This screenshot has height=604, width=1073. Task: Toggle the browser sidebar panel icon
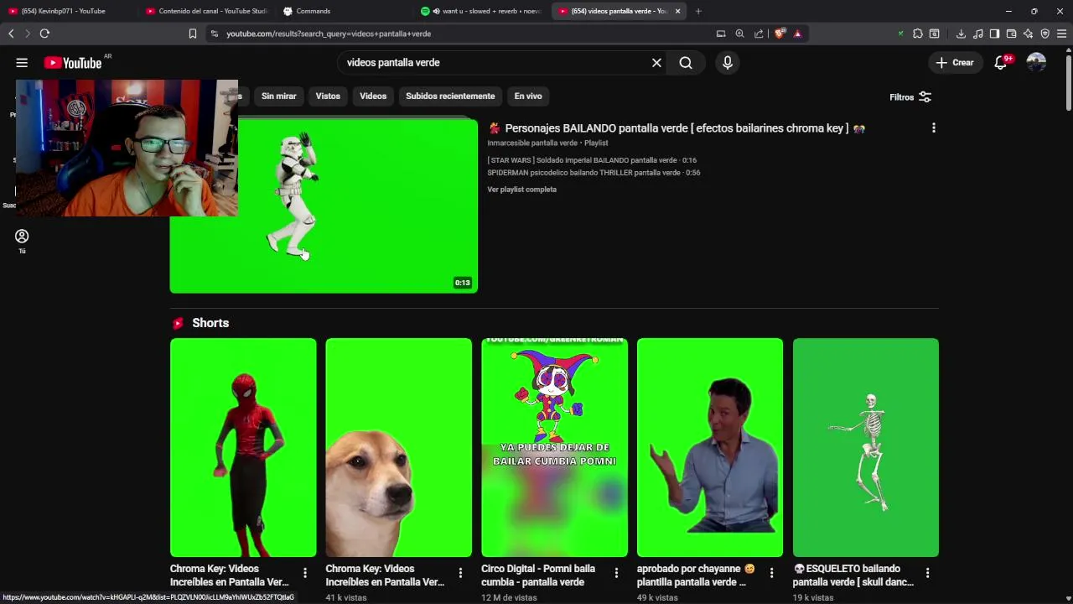[x=994, y=34]
